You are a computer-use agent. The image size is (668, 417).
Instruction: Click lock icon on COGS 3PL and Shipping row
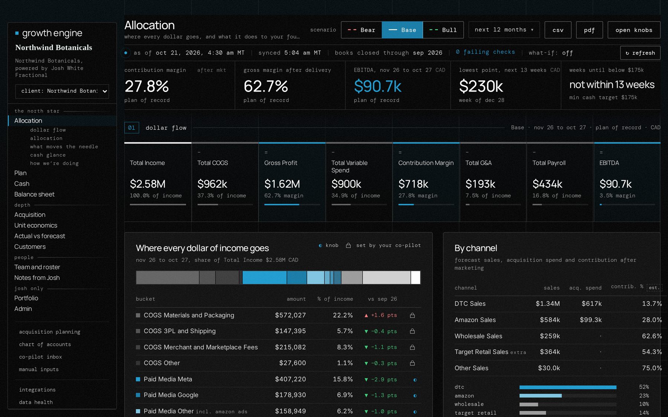[x=412, y=331]
